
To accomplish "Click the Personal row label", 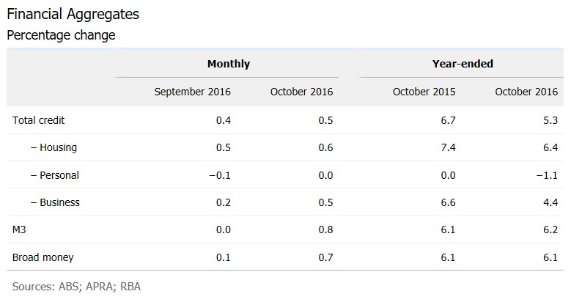I will [x=54, y=175].
